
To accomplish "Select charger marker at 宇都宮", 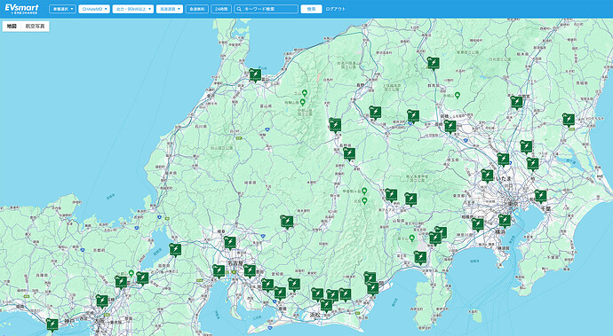I will coord(516,102).
